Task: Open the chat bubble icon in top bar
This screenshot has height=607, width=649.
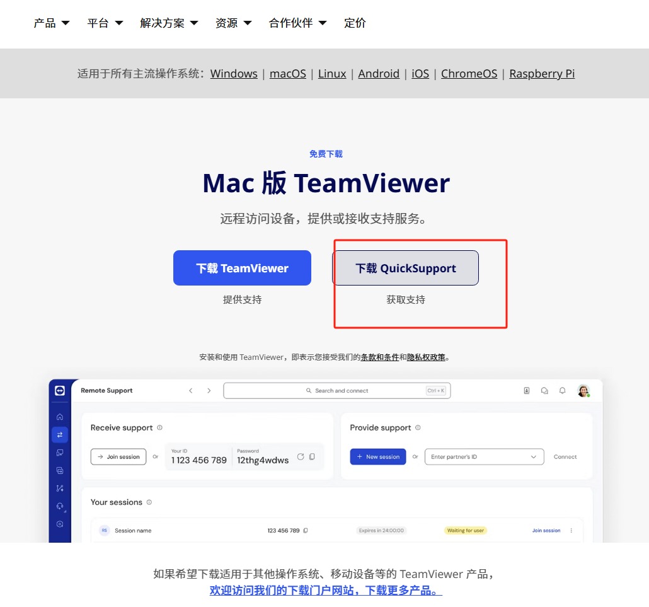Action: tap(544, 390)
